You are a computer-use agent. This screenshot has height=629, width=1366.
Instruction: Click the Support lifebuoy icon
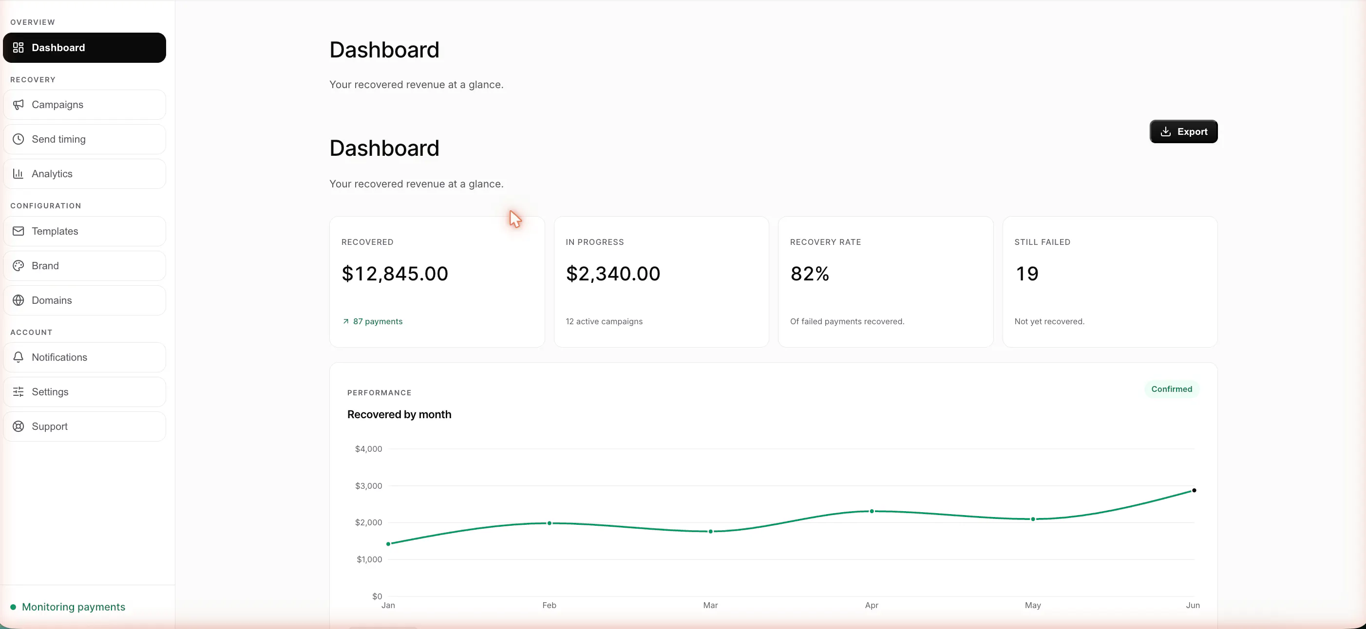pyautogui.click(x=18, y=426)
